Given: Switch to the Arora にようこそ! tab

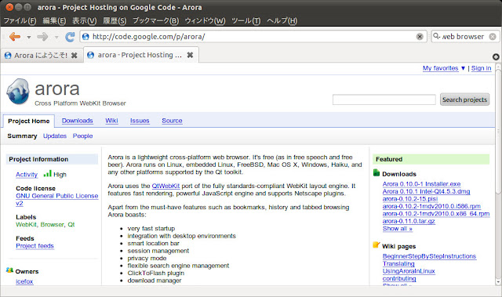Looking at the screenshot, I should [x=40, y=56].
